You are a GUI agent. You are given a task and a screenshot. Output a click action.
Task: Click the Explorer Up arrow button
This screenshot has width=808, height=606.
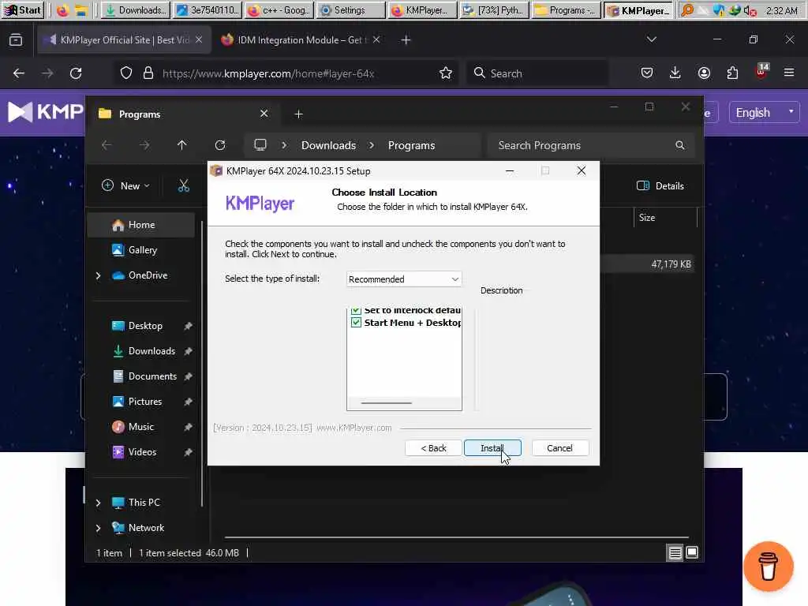pos(182,145)
